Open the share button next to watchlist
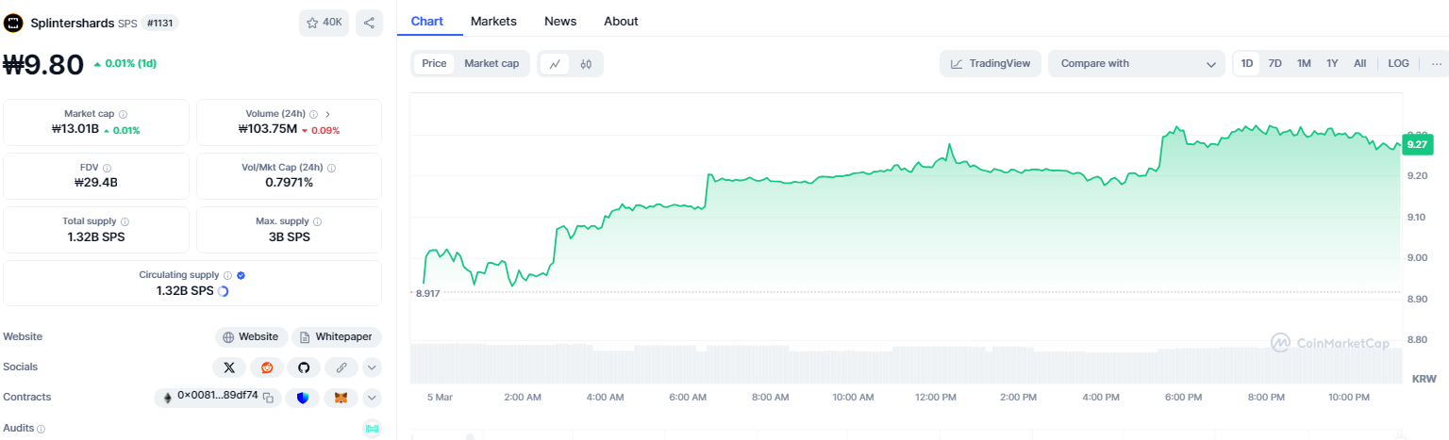The width and height of the screenshot is (1449, 440). (369, 23)
